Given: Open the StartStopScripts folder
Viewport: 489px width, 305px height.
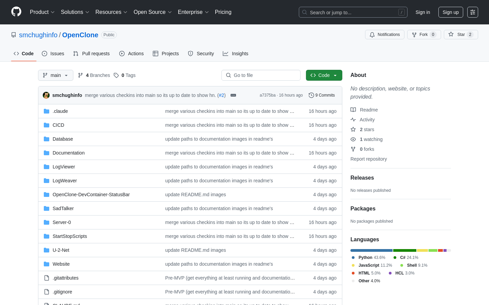Looking at the screenshot, I should point(70,236).
